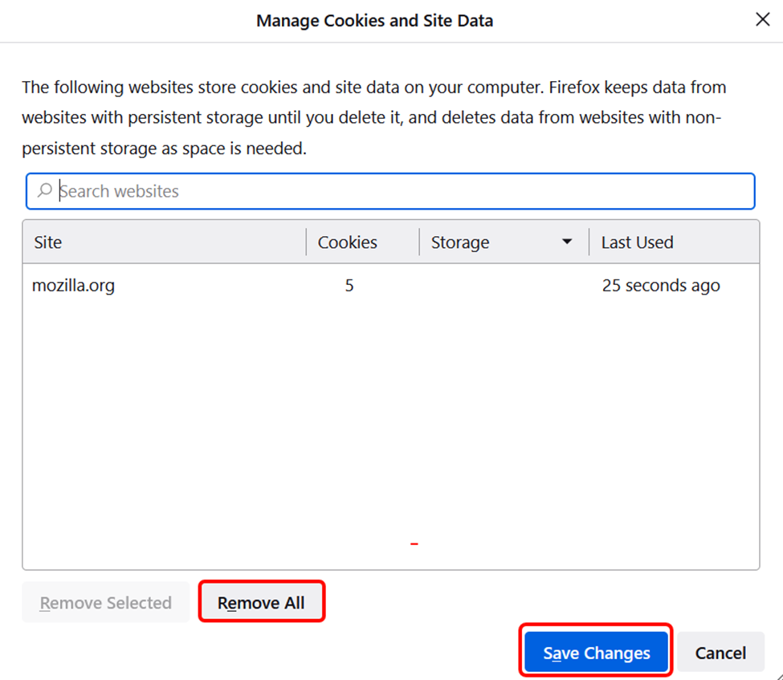This screenshot has width=783, height=680.
Task: Confirm with the Save Changes button
Action: point(596,653)
